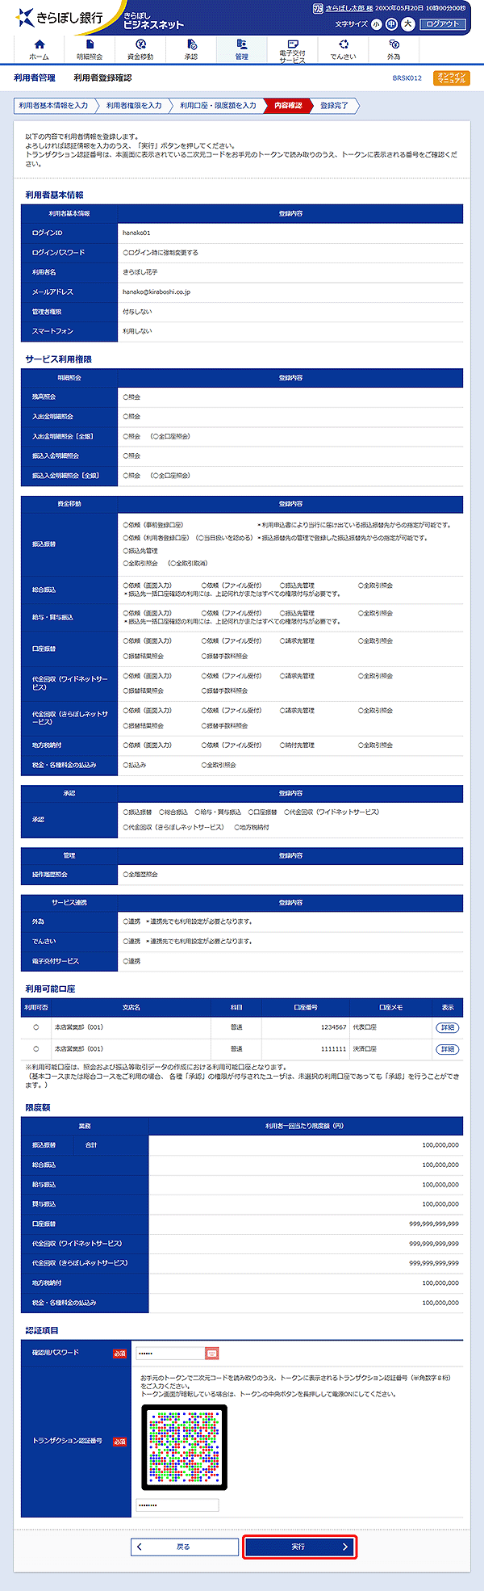Screen dimensions: 484x1591
Task: Open 管理 menu tab
Action: point(241,49)
